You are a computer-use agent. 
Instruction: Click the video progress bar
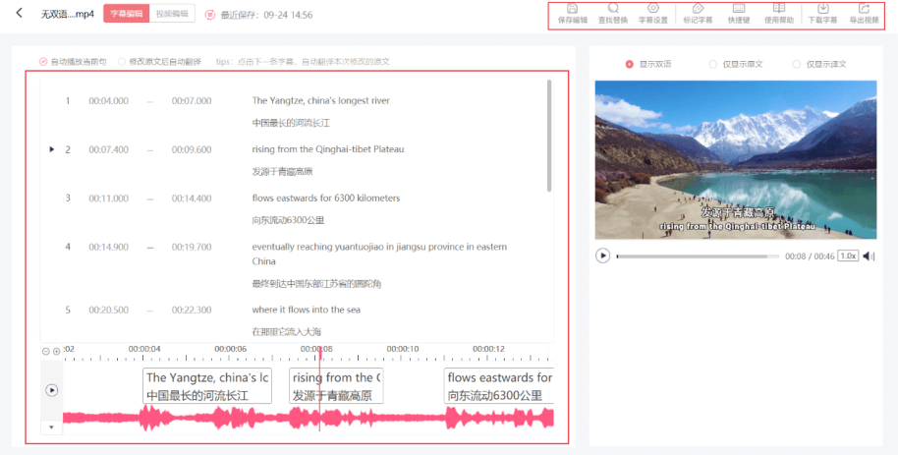tap(698, 256)
